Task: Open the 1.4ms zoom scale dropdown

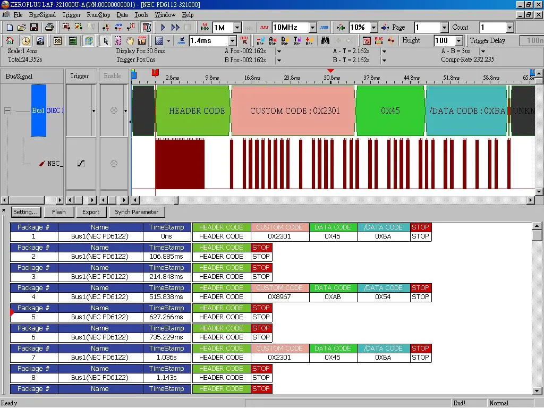Action: (x=233, y=40)
